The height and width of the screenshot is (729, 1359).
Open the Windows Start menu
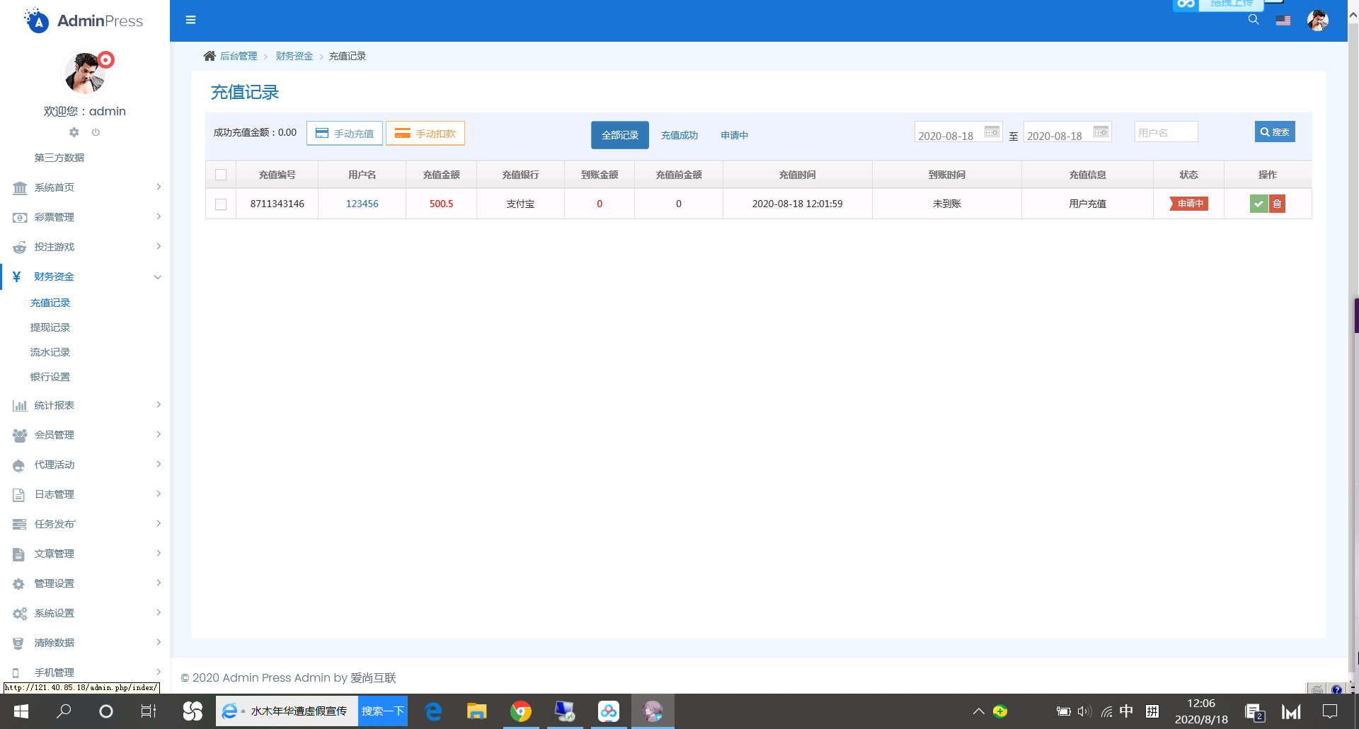coord(21,711)
